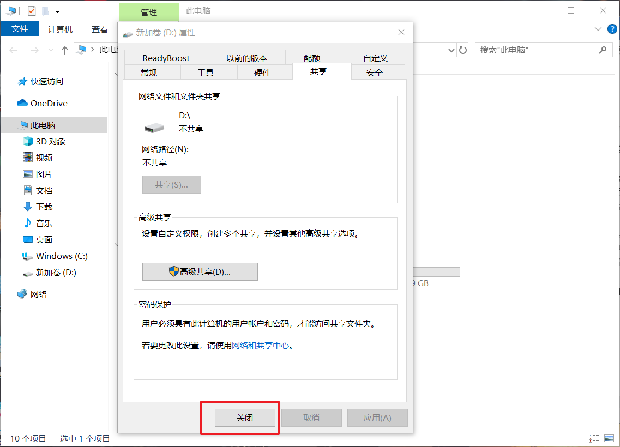
Task: Open the address bar history dropdown
Action: [x=452, y=50]
